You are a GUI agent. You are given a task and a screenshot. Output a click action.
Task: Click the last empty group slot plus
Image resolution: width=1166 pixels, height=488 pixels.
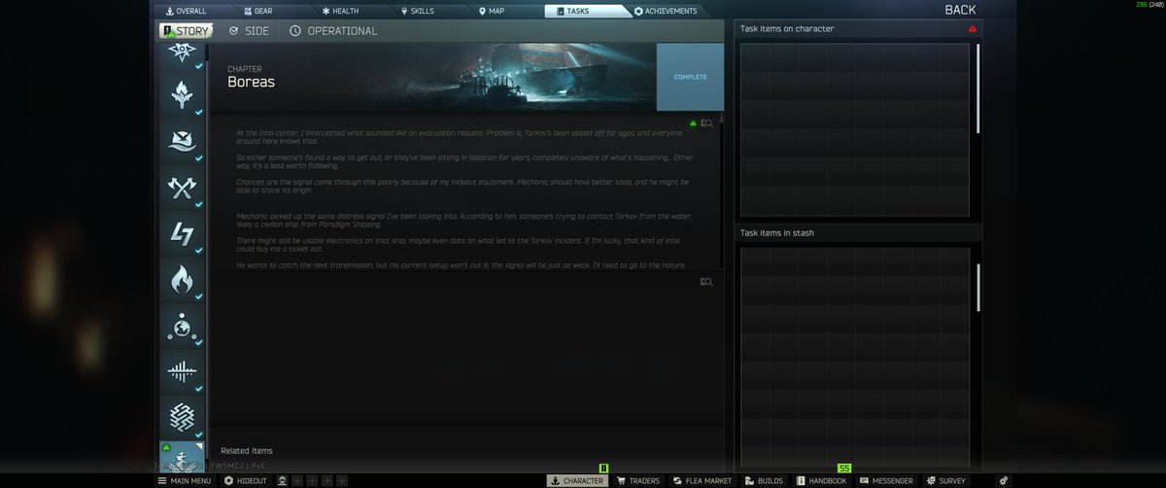(342, 480)
